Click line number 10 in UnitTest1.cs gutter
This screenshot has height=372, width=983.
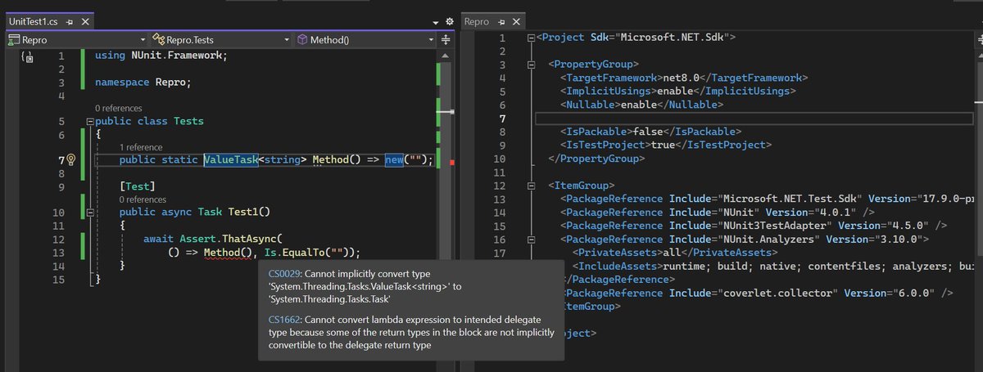click(x=57, y=213)
